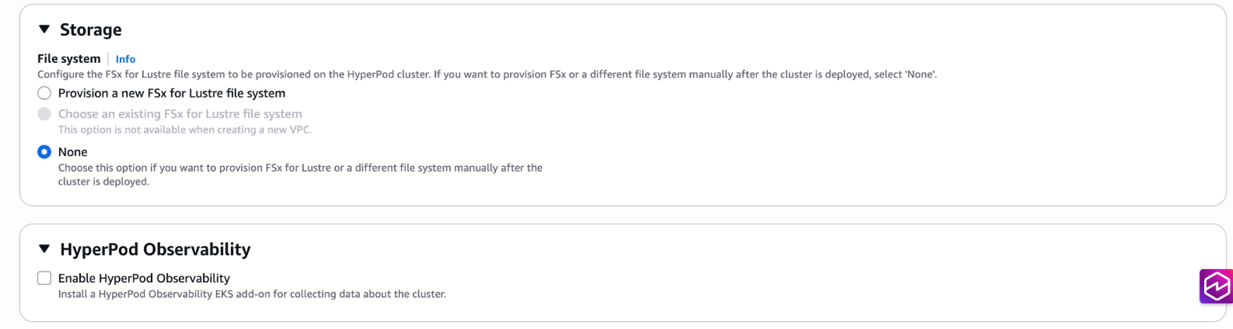The height and width of the screenshot is (329, 1233).
Task: Collapse the Storage section triangle
Action: click(44, 30)
